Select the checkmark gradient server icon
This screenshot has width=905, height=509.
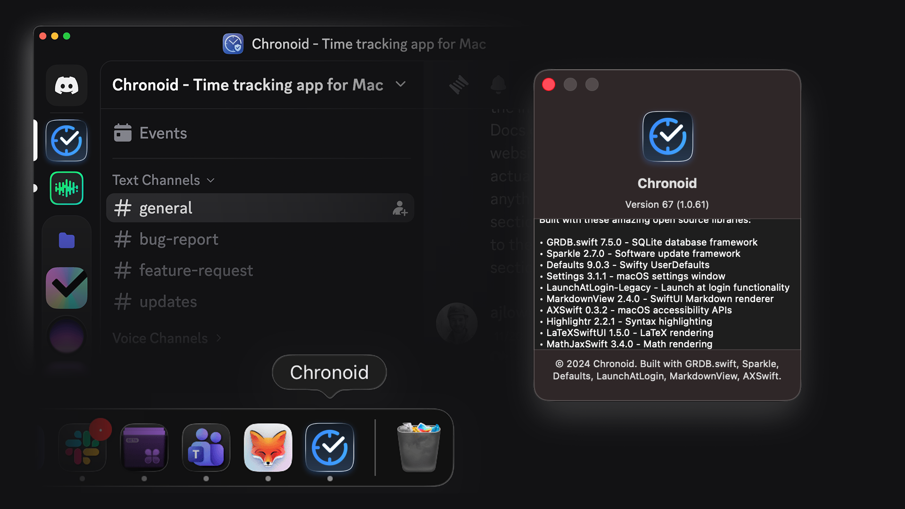click(x=66, y=287)
